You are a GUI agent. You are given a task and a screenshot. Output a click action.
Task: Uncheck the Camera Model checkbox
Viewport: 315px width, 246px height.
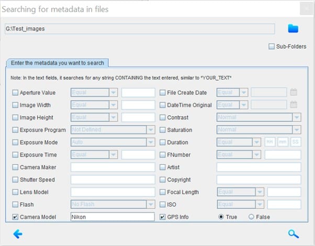tap(15, 217)
